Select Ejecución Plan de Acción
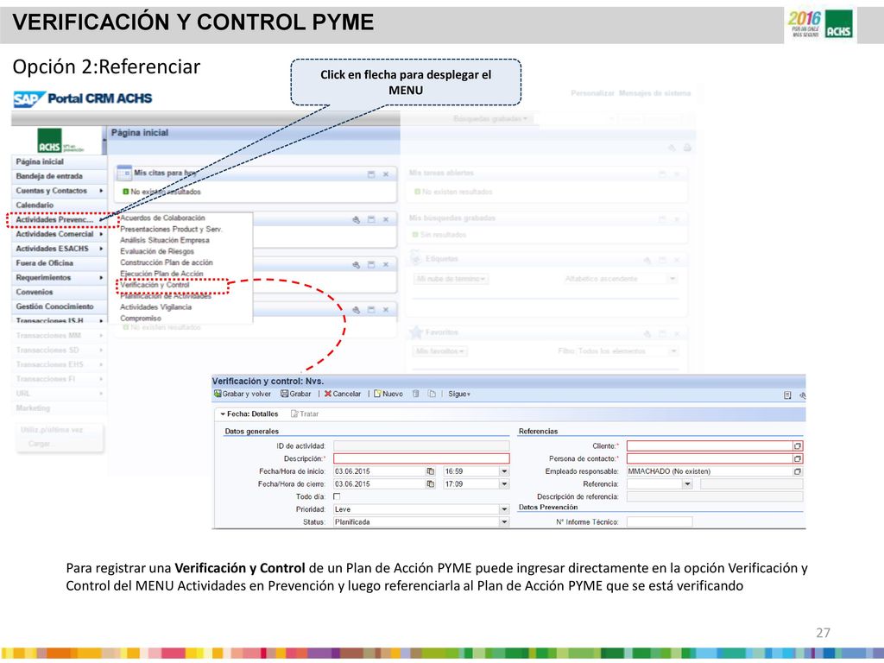 click(x=161, y=274)
